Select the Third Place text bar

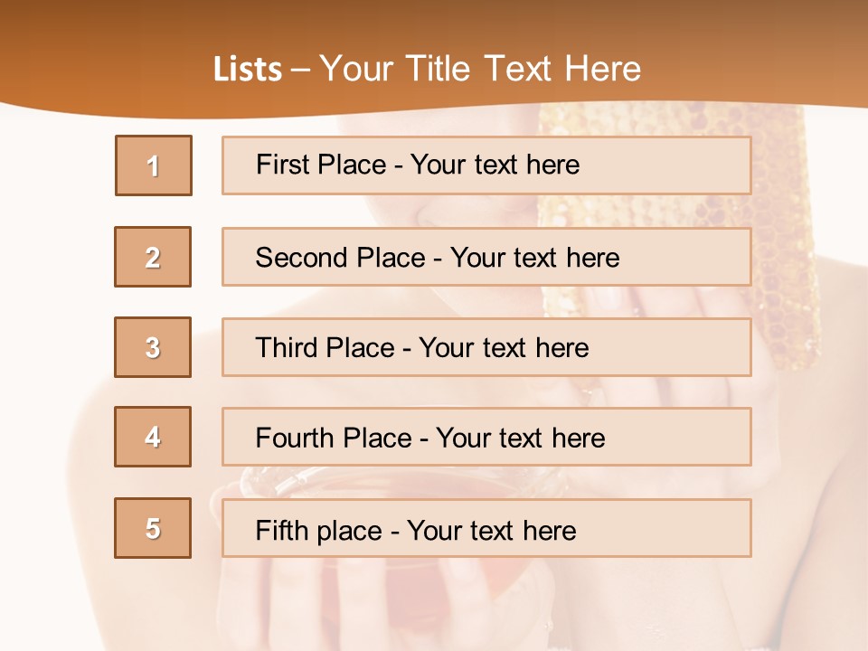point(486,347)
